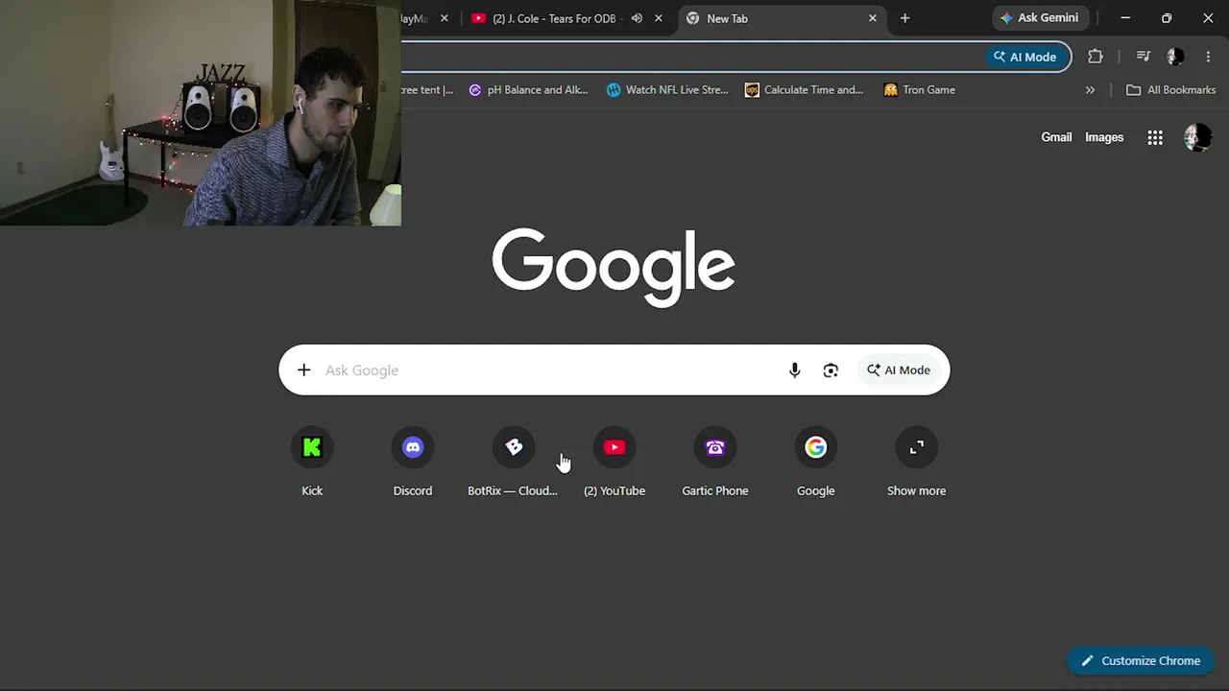Launch the Discord shortcut
This screenshot has height=691, width=1229.
413,463
